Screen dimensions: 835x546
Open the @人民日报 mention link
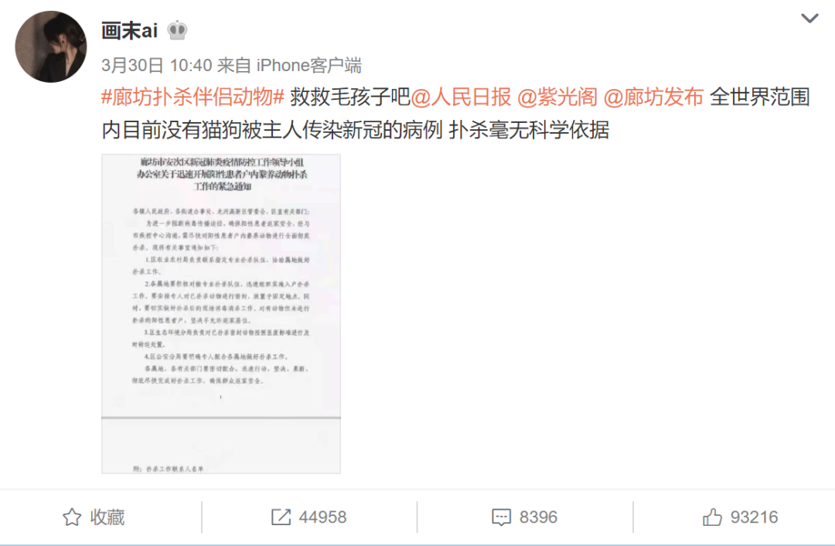click(x=461, y=97)
